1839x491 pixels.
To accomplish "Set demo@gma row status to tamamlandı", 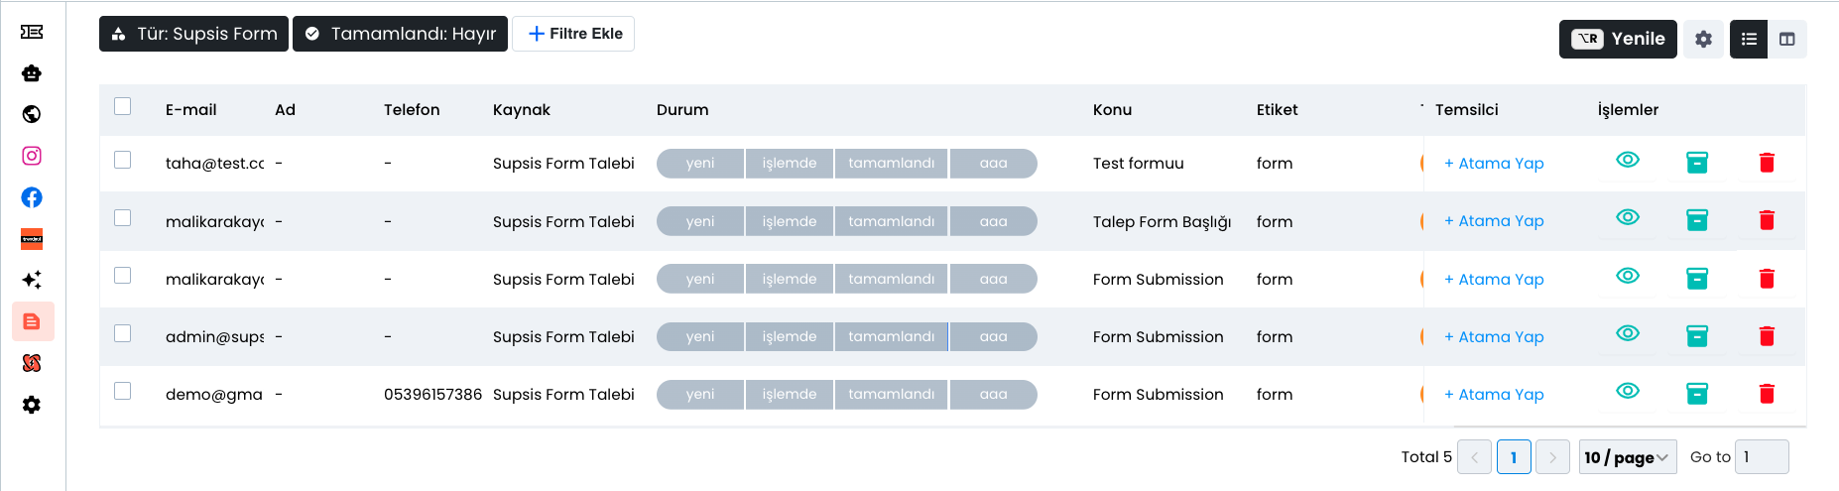I will coord(892,395).
